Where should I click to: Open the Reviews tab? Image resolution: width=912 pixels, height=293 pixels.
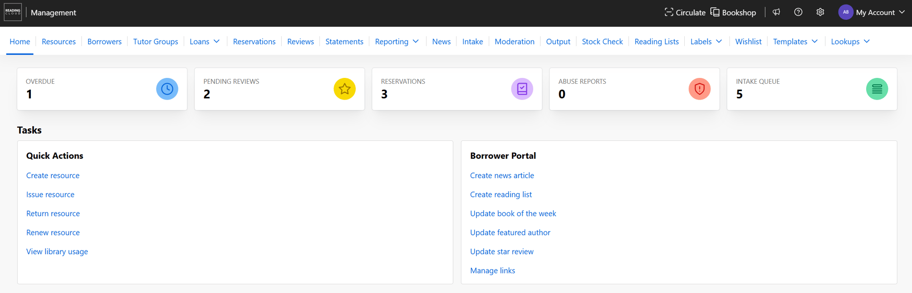click(x=300, y=41)
